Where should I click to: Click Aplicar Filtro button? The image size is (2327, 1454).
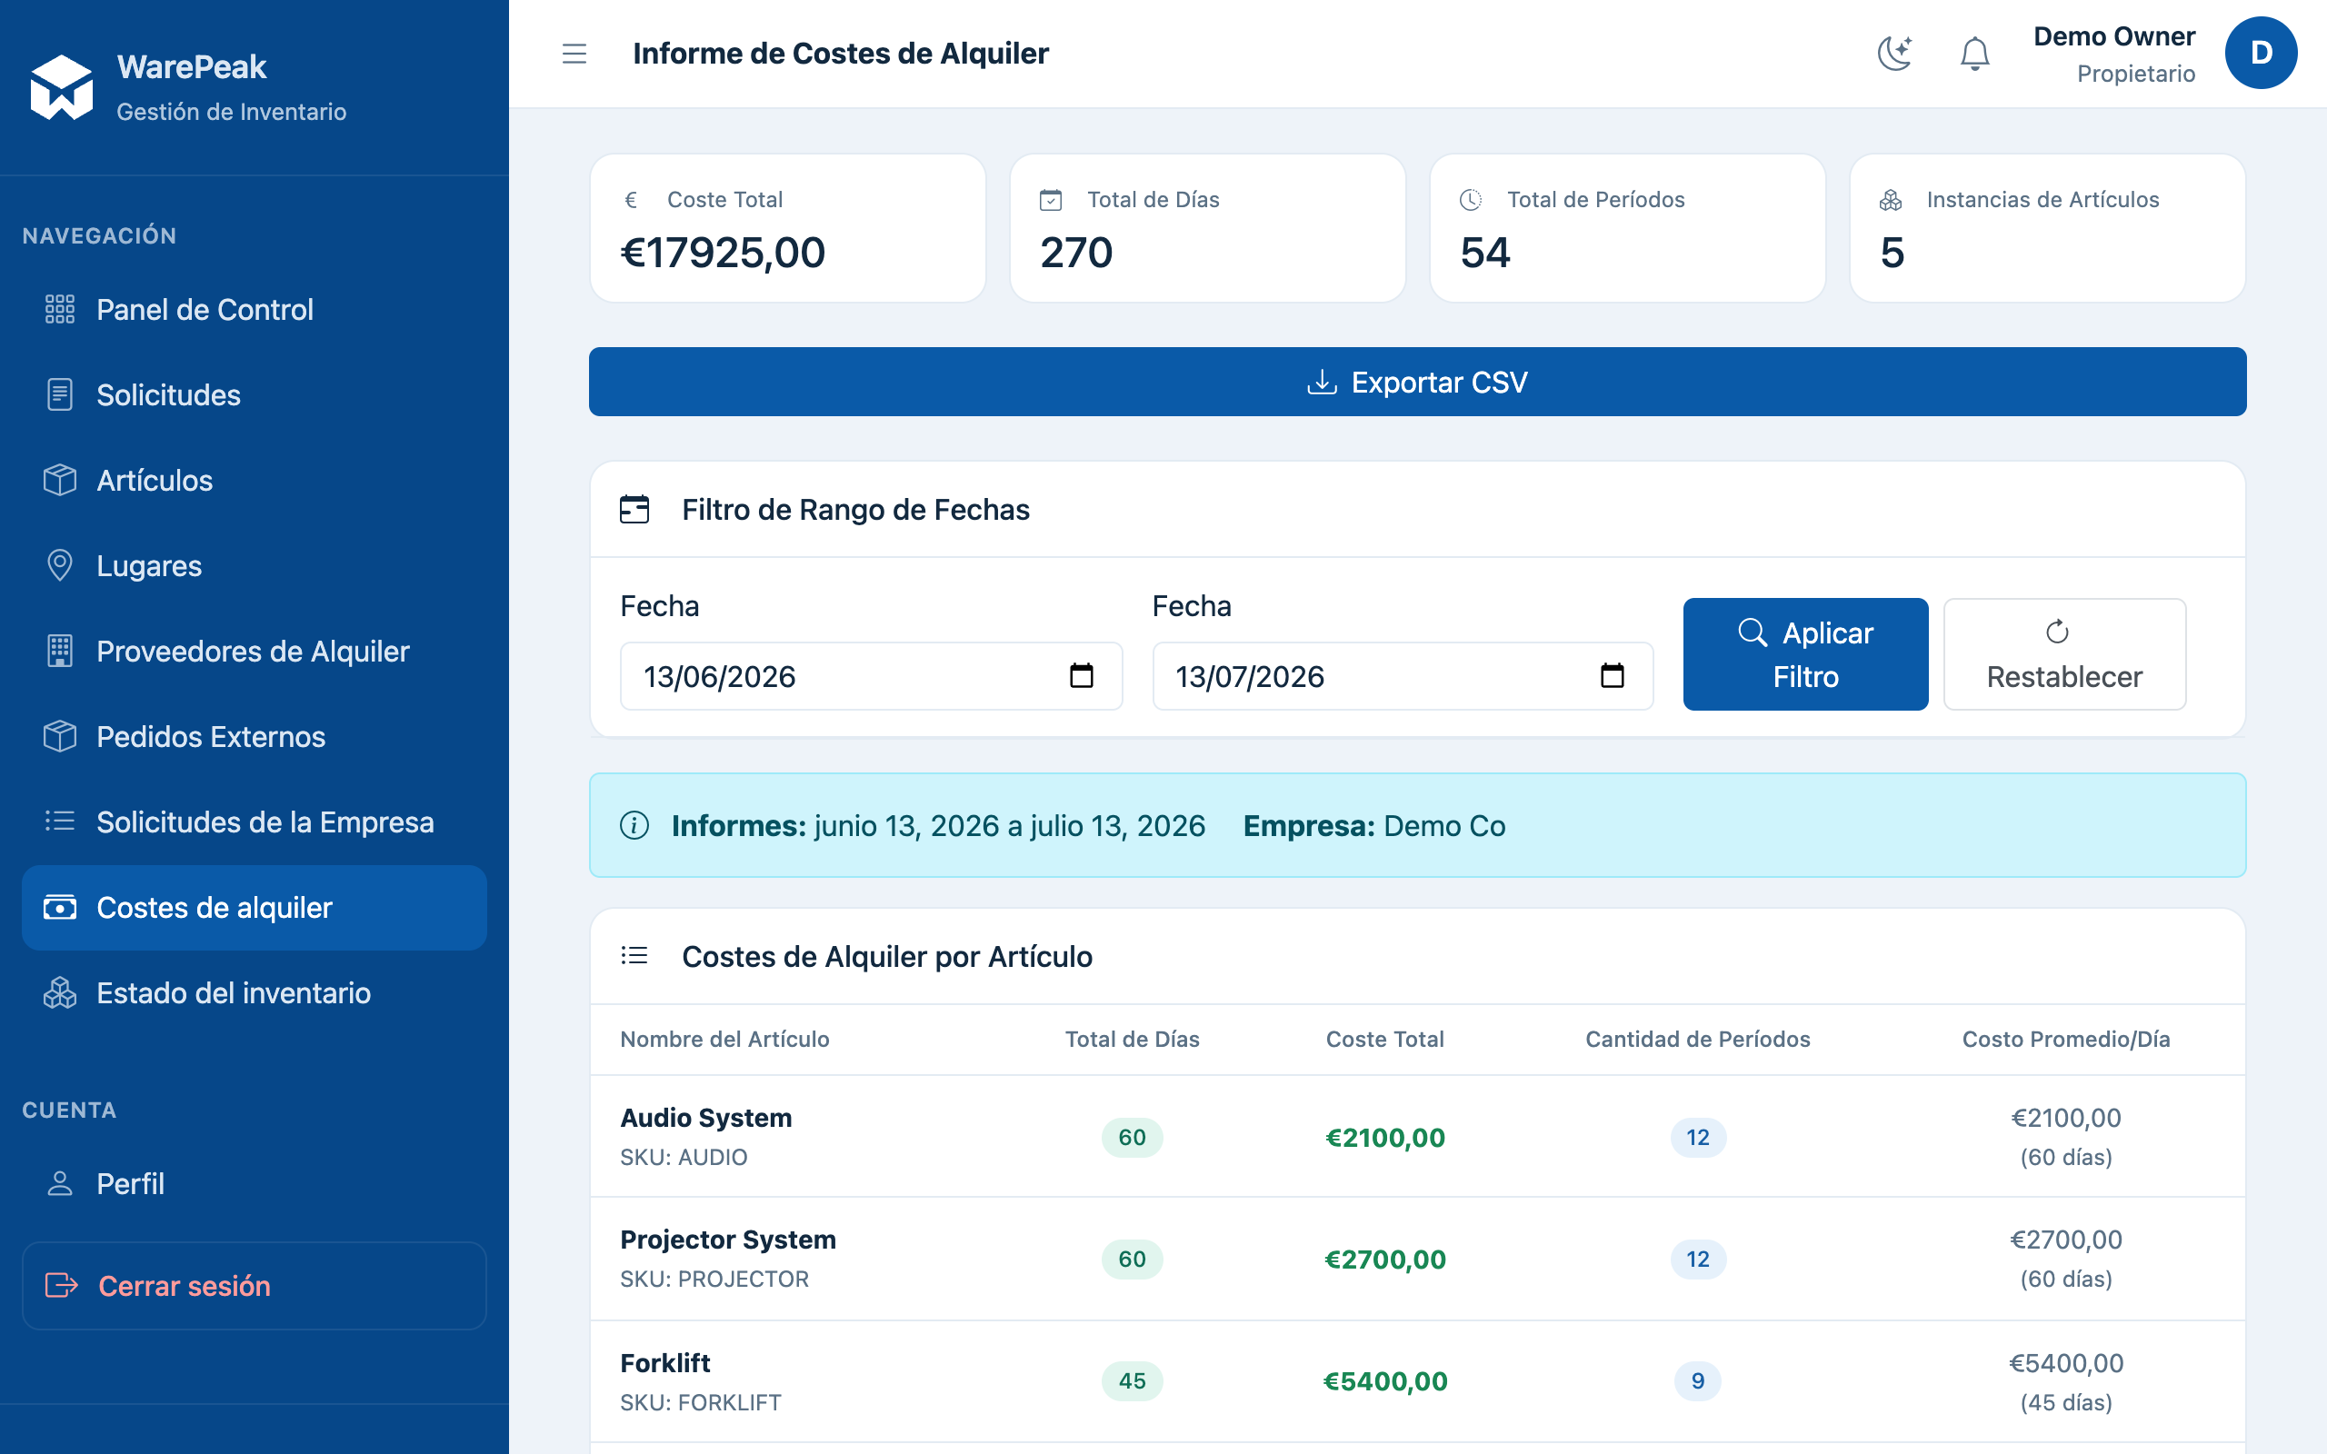1805,654
